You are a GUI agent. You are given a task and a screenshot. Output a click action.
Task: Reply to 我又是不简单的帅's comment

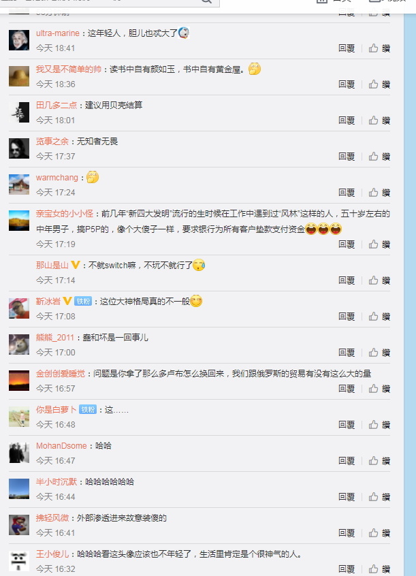(x=347, y=84)
